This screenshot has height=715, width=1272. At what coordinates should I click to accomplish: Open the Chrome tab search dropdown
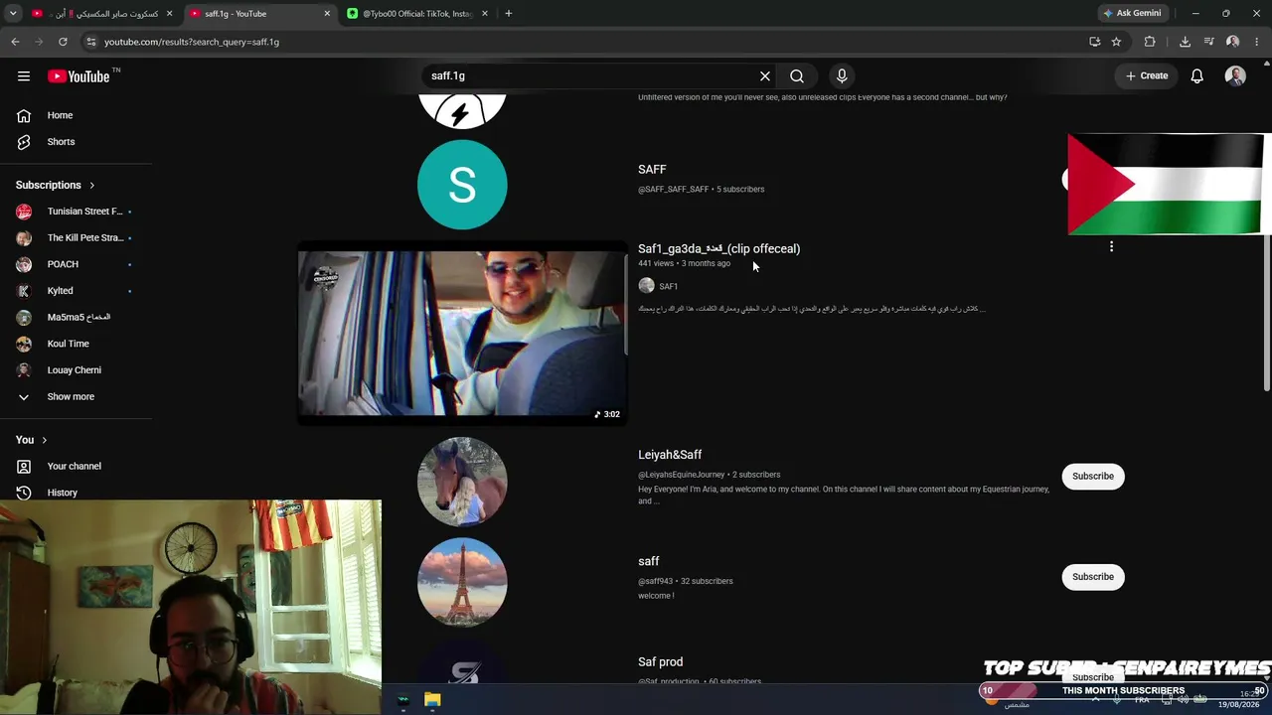tap(13, 14)
